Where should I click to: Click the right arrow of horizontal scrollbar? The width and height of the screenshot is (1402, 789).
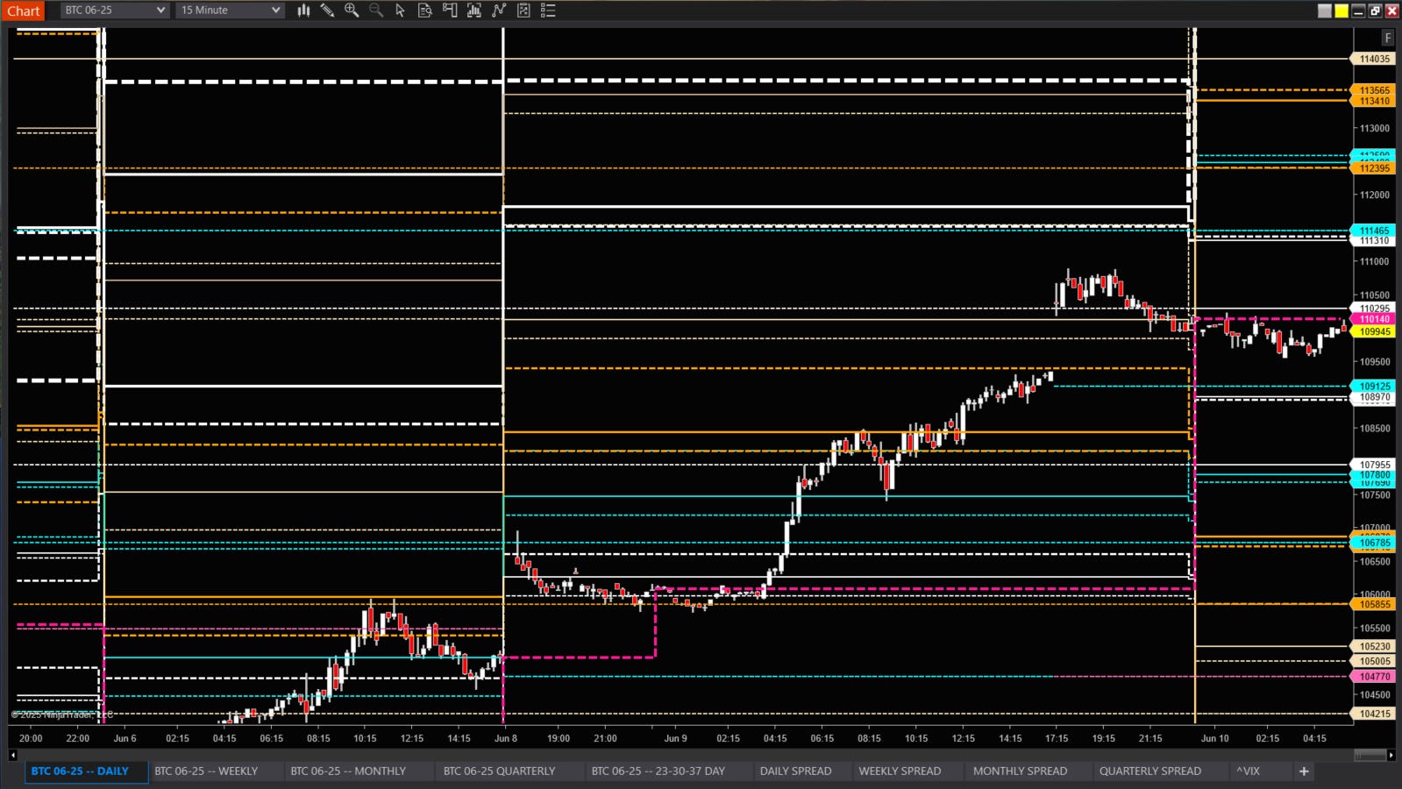tap(1391, 755)
